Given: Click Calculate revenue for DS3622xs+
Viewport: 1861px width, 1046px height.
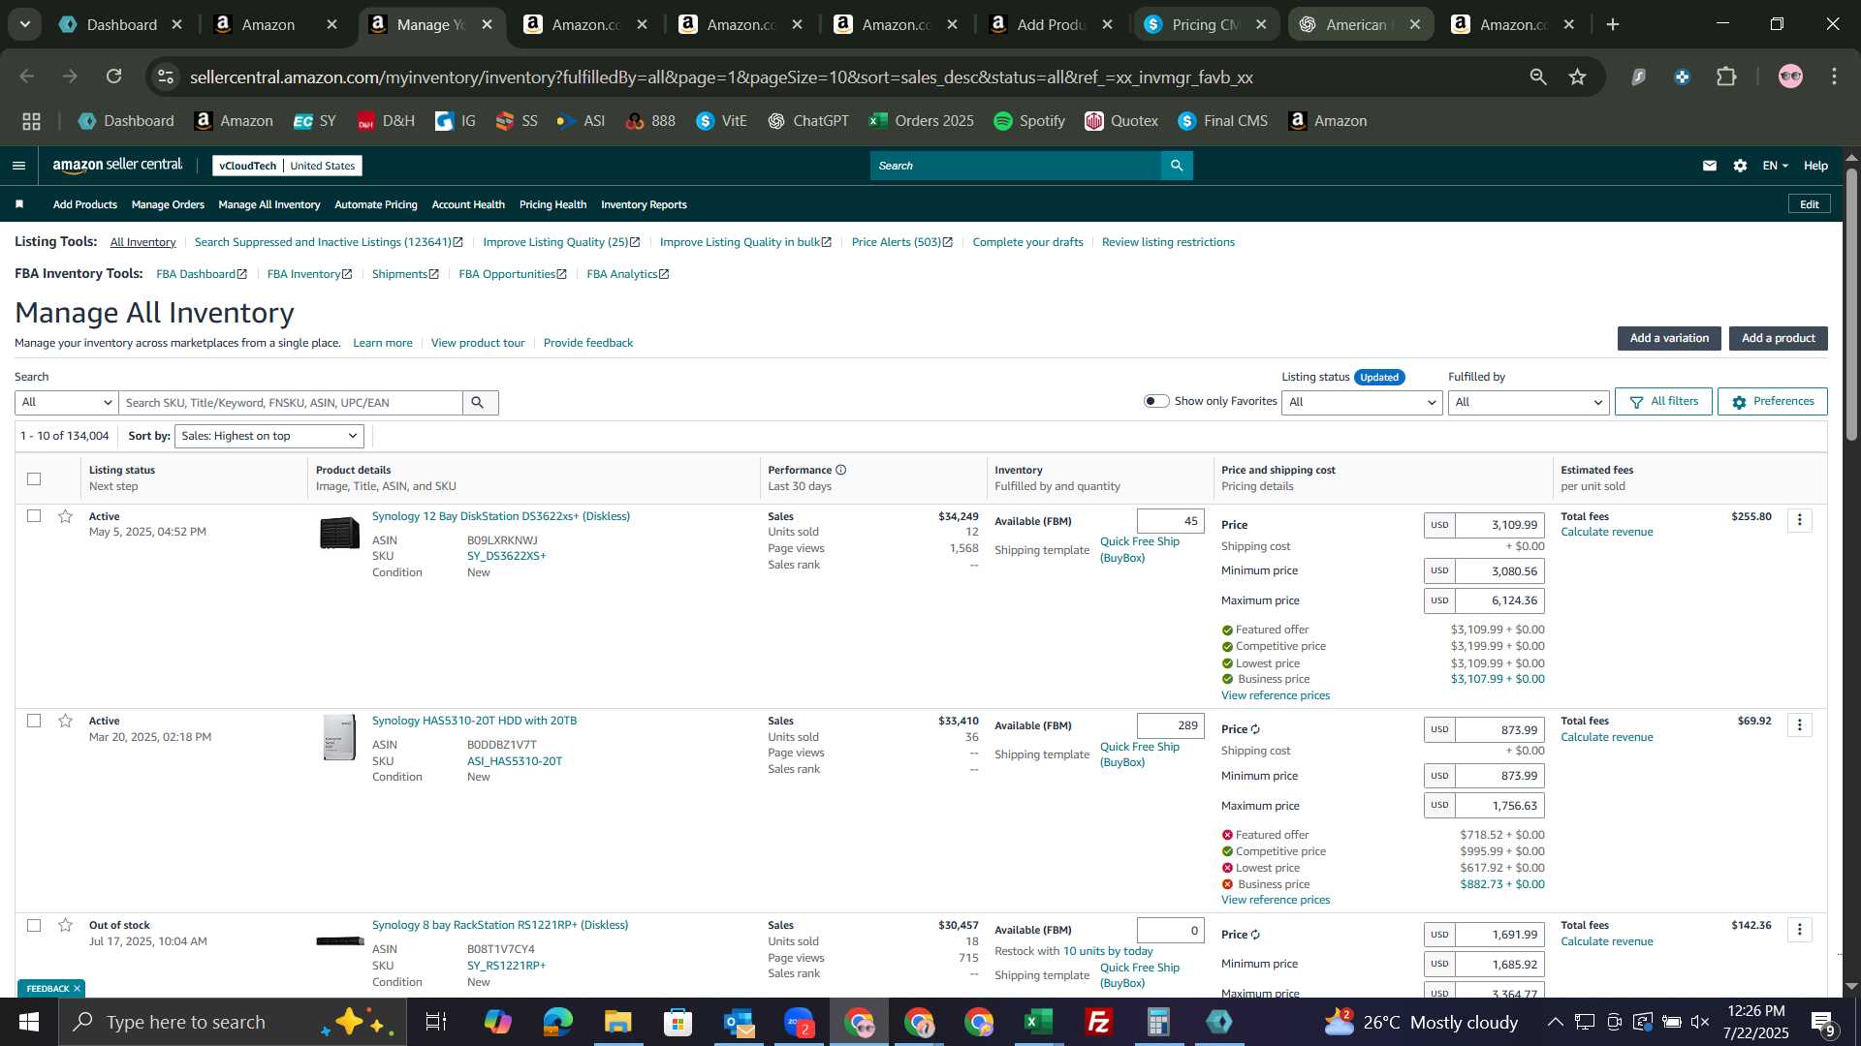Looking at the screenshot, I should [x=1606, y=532].
